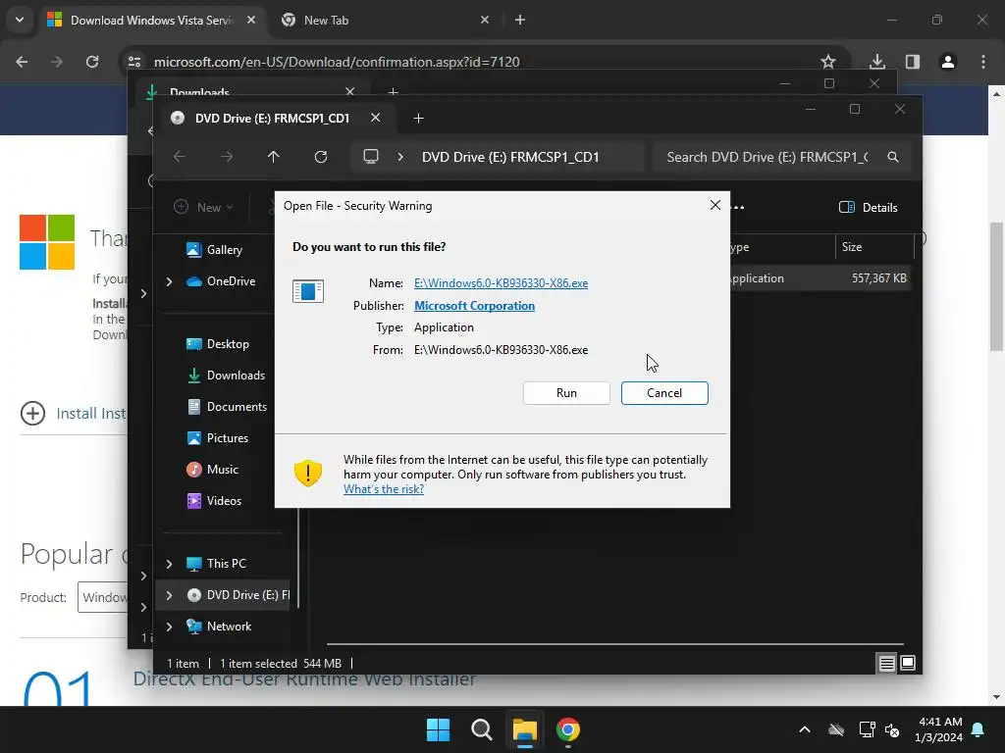Expand the Network tree node
1005x753 pixels.
tap(169, 627)
